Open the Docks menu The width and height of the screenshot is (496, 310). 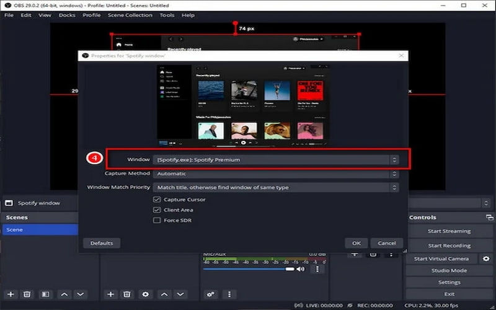point(67,15)
